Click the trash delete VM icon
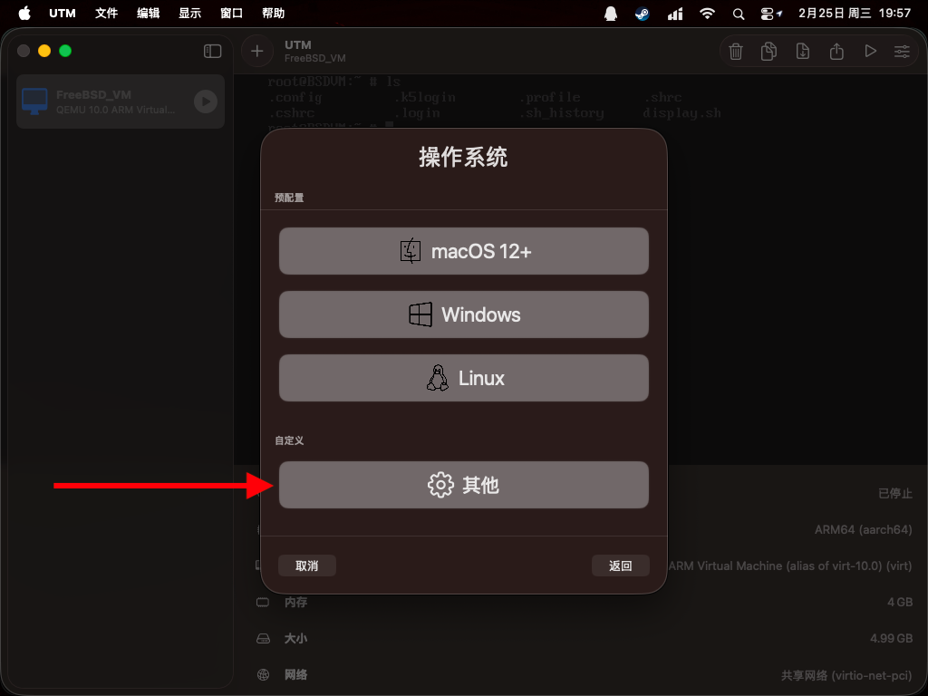Image resolution: width=928 pixels, height=696 pixels. pyautogui.click(x=736, y=52)
